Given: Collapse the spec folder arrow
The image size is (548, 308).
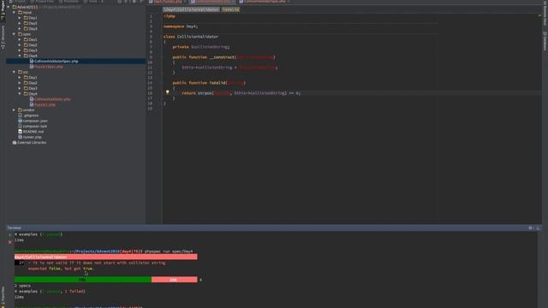Looking at the screenshot, I should coord(14,34).
